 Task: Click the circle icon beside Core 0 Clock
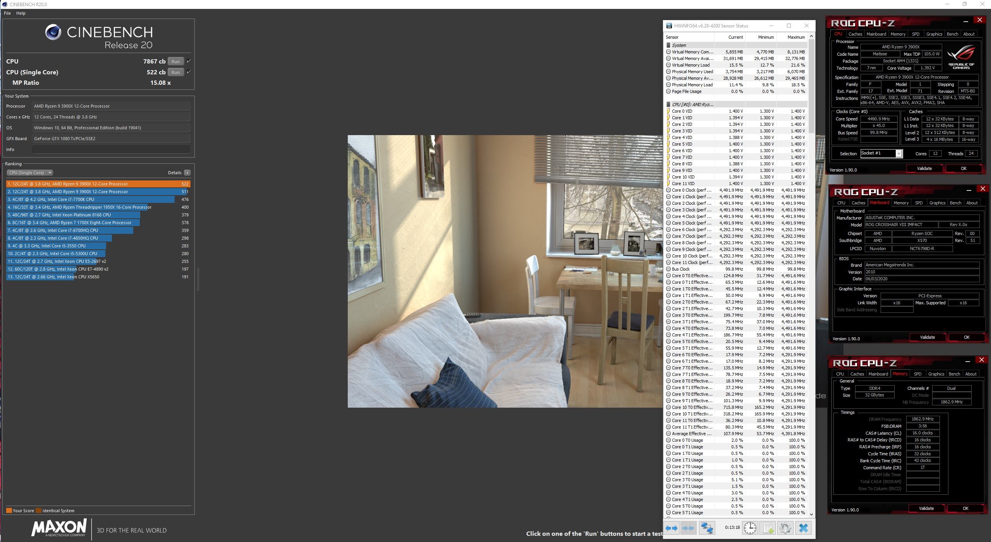[668, 190]
